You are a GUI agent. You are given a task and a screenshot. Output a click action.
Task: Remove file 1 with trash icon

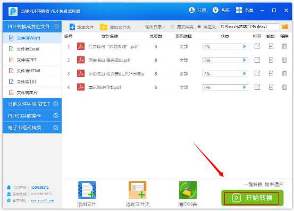point(284,46)
